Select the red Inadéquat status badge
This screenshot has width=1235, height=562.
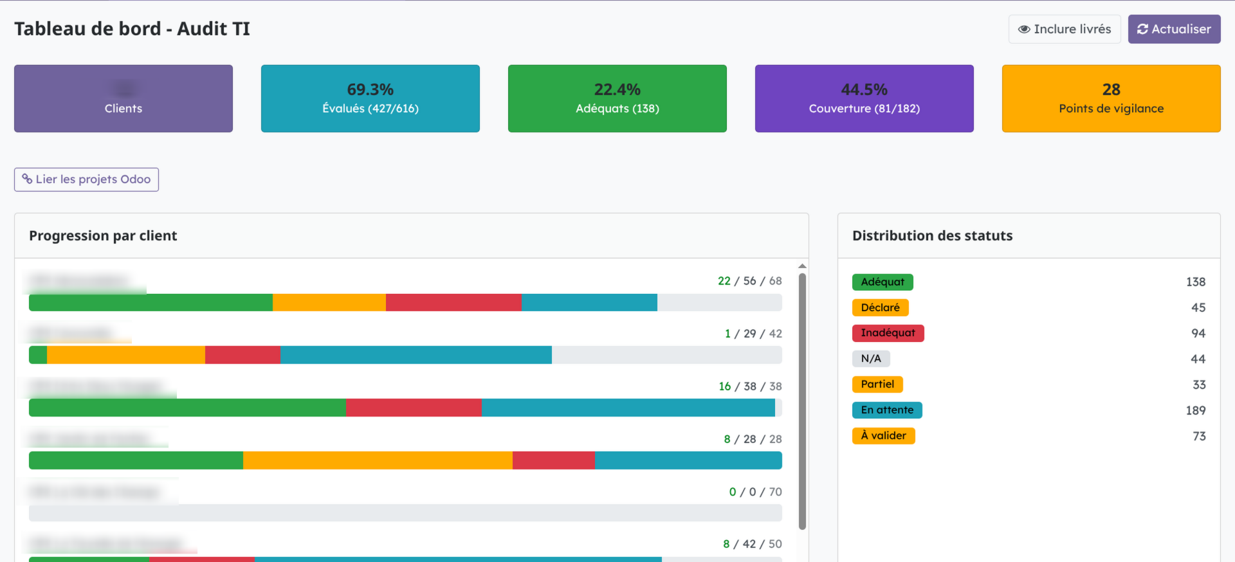887,333
